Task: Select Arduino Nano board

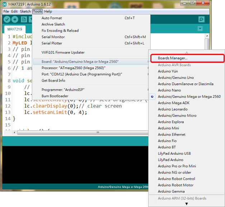Action: pos(187,90)
